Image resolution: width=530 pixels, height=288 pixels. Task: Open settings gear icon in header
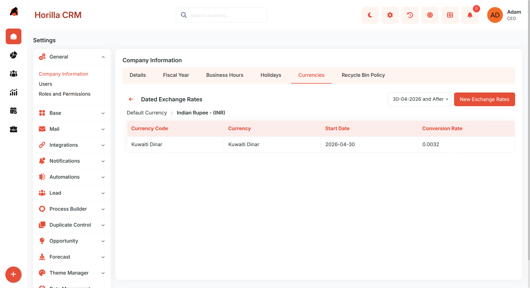[390, 15]
